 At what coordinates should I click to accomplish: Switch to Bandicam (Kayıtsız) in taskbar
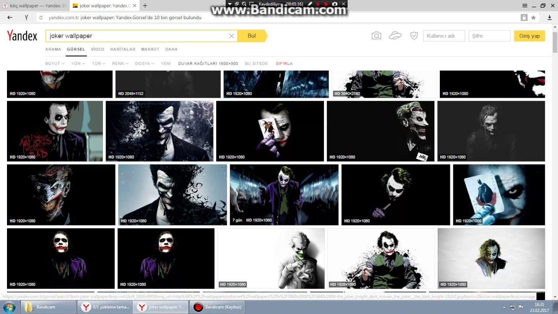click(x=217, y=307)
